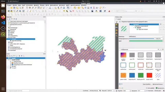Screen dimensions: 165x92
Task: Activate the Identify Features tool
Action: [68, 8]
